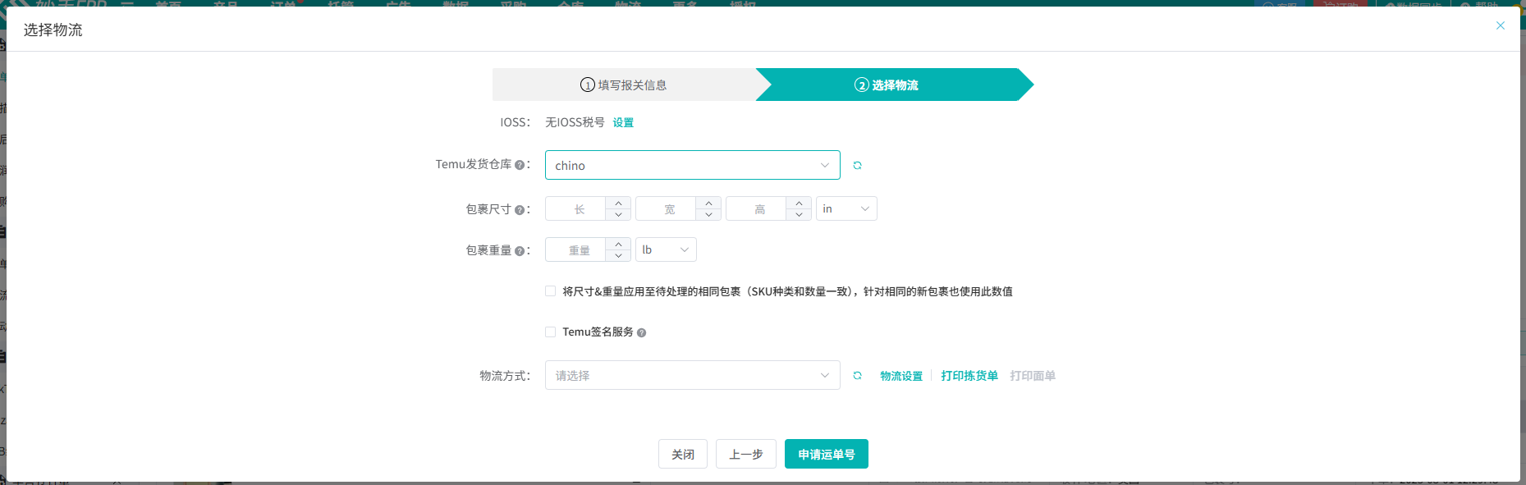Image resolution: width=1526 pixels, height=485 pixels.
Task: Focus the 长 length input field
Action: click(x=575, y=209)
